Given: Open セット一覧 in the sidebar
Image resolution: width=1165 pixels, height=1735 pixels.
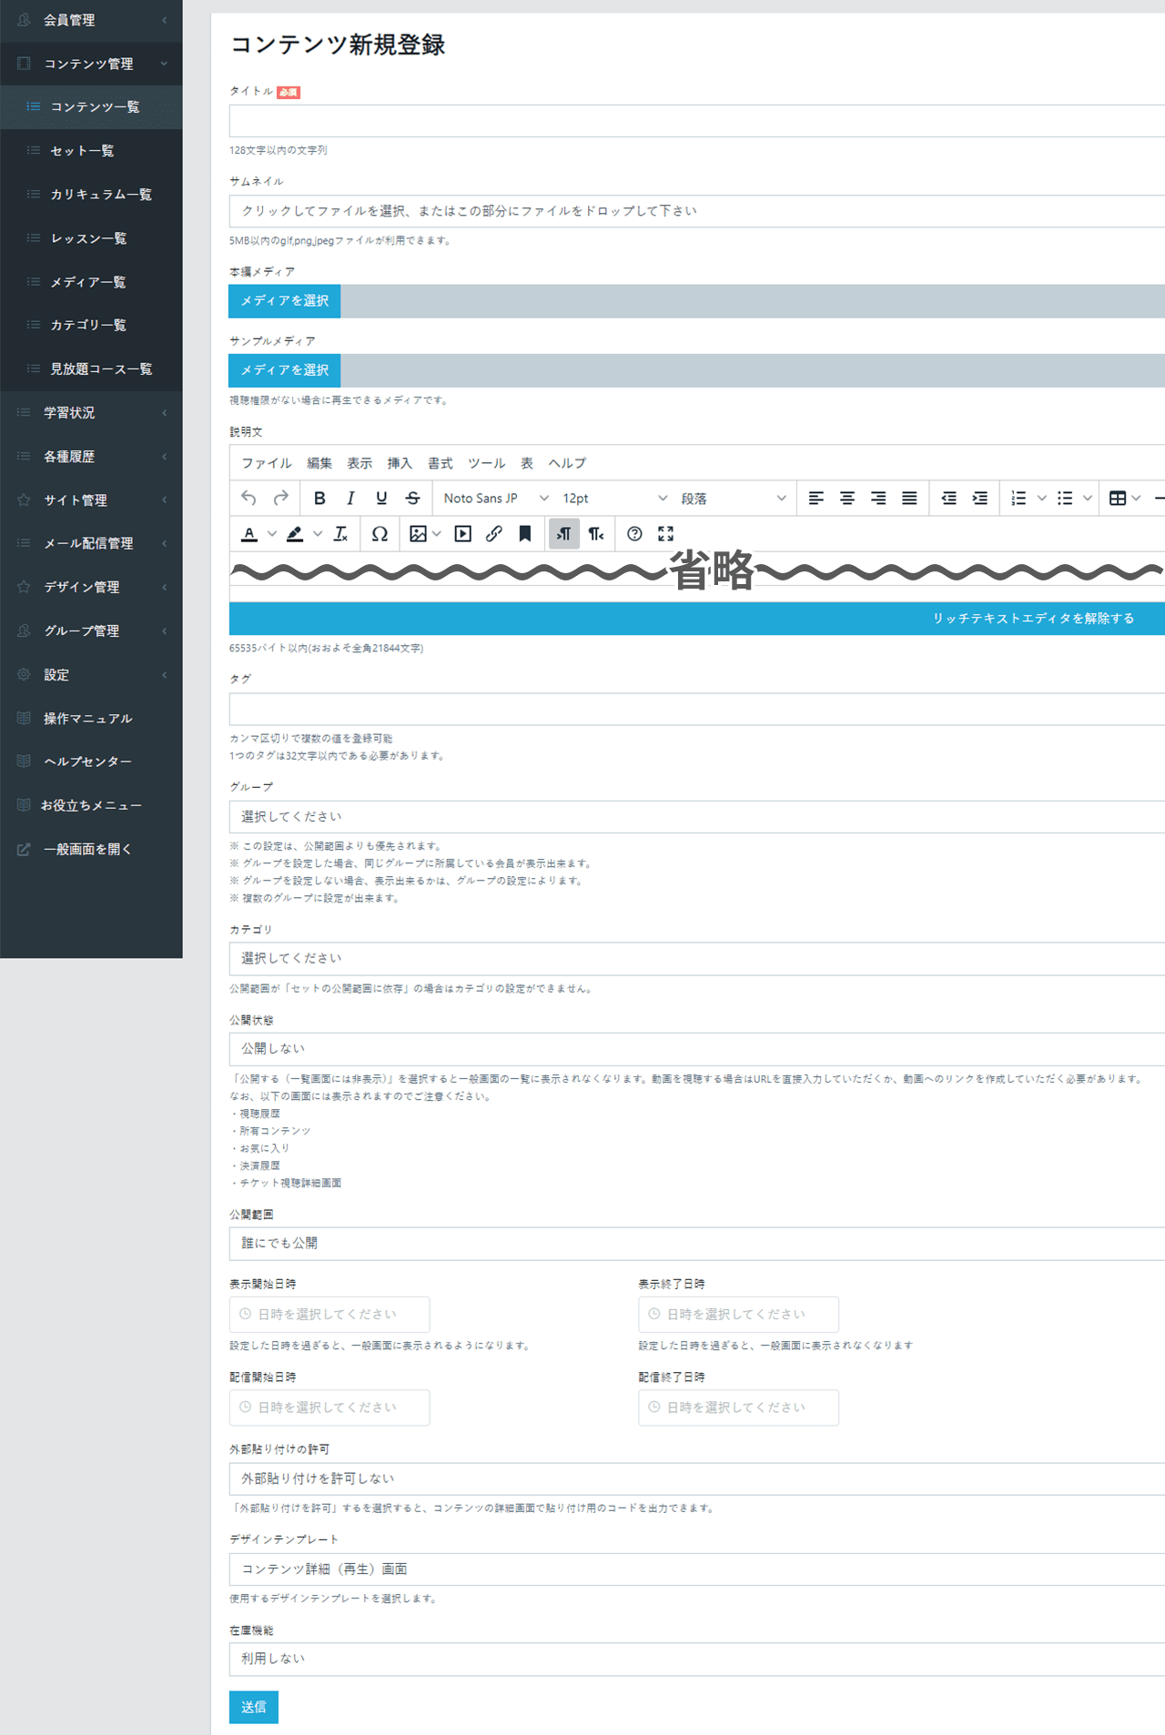Looking at the screenshot, I should pos(91,151).
